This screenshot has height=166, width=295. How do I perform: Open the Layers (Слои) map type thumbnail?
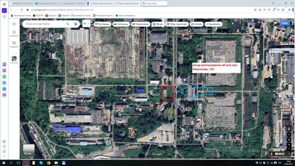[29, 150]
